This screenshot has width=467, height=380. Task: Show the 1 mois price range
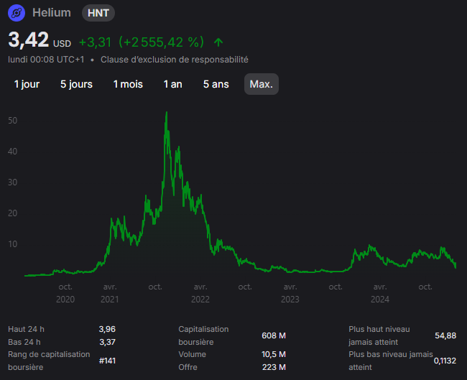tap(128, 84)
